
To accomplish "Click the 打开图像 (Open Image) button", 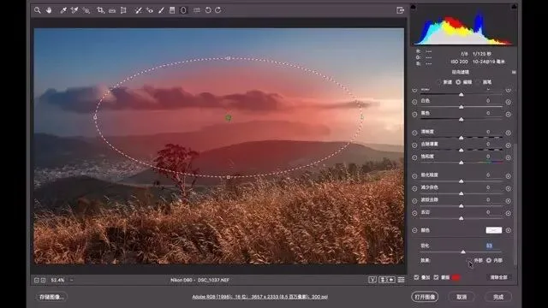I will pos(425,297).
